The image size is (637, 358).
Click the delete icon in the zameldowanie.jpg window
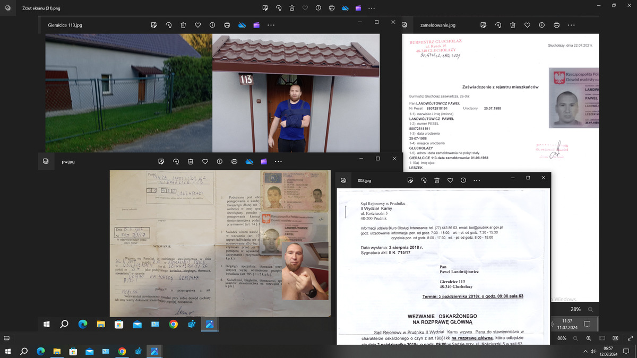pyautogui.click(x=513, y=25)
